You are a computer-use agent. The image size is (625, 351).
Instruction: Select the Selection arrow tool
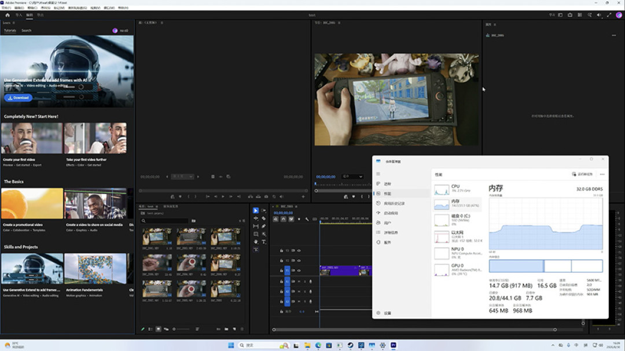(x=256, y=210)
